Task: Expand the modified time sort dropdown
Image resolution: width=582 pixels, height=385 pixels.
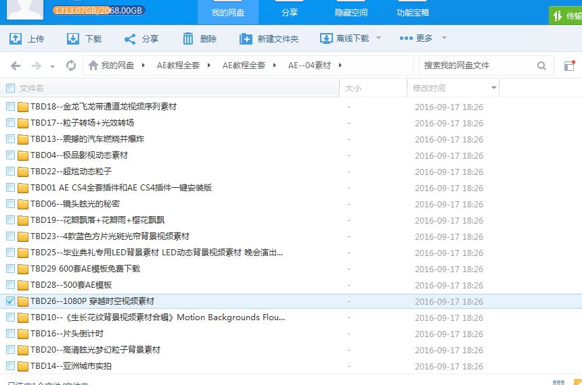Action: click(493, 88)
